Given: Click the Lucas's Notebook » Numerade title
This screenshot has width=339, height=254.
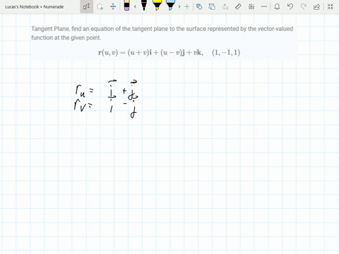Looking at the screenshot, I should [35, 7].
